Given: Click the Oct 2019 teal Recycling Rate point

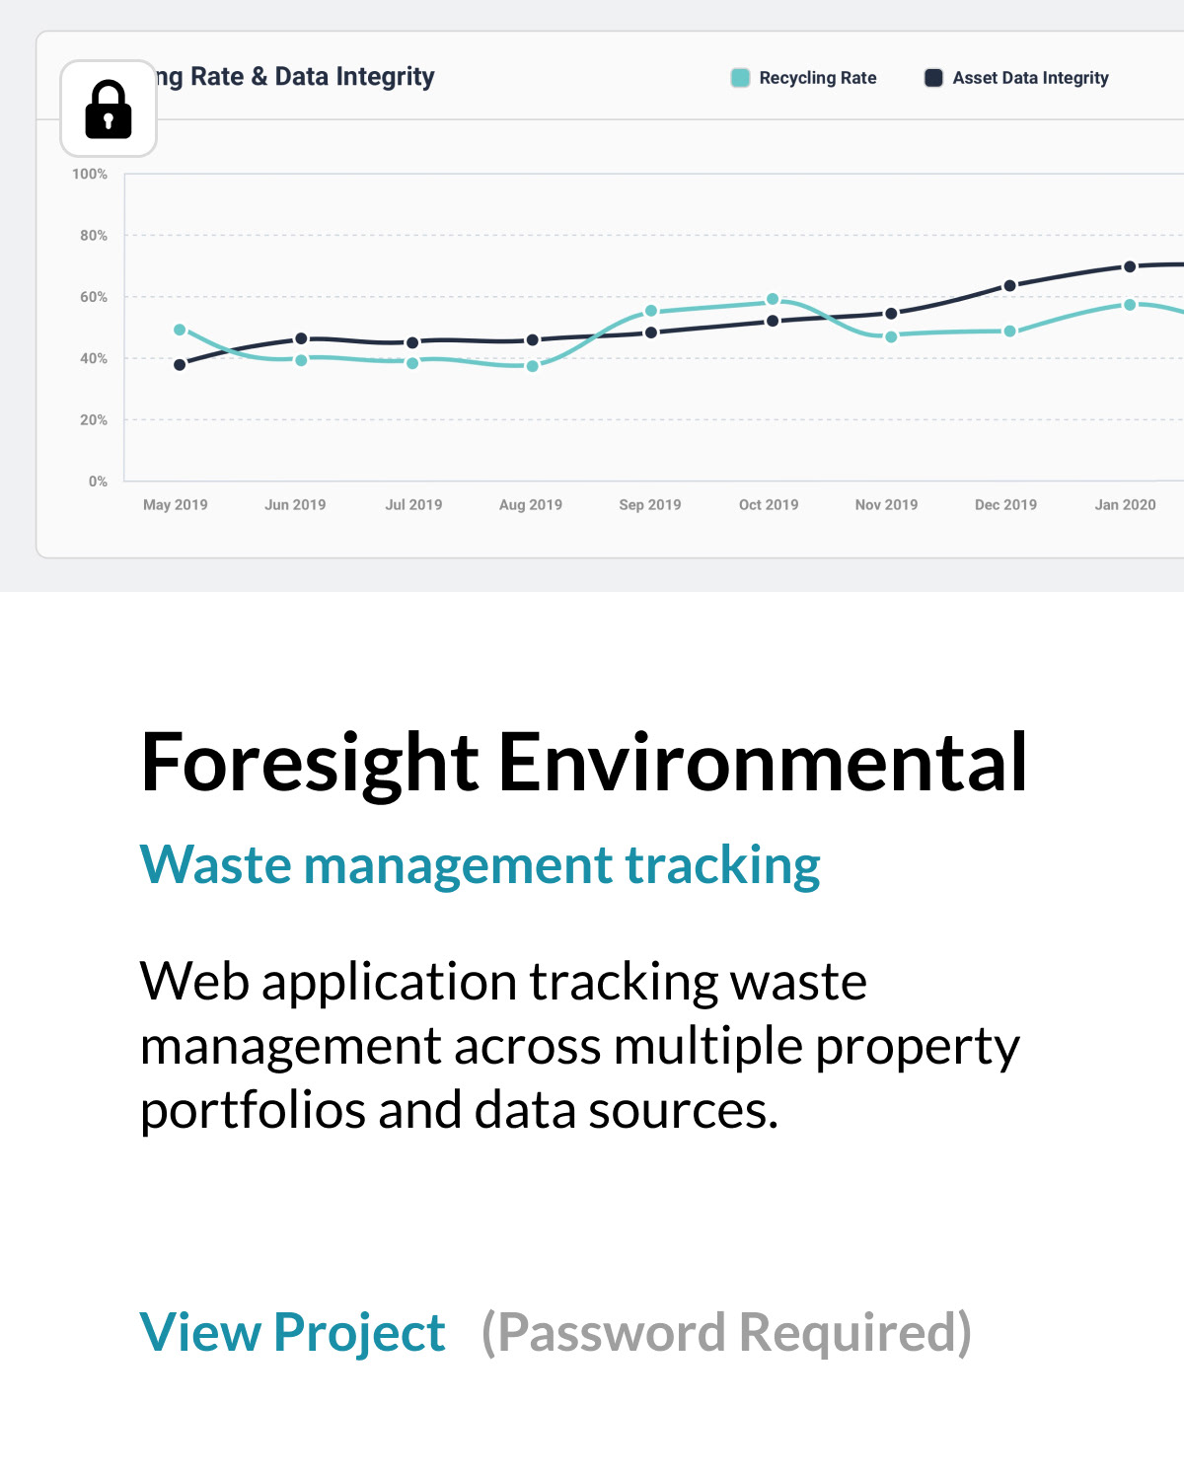Looking at the screenshot, I should pyautogui.click(x=773, y=299).
